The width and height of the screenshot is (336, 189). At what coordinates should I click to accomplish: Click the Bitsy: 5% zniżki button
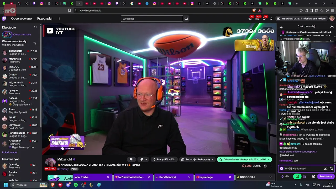164,159
